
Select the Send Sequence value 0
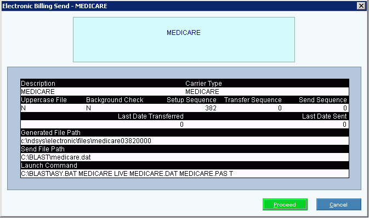point(345,108)
